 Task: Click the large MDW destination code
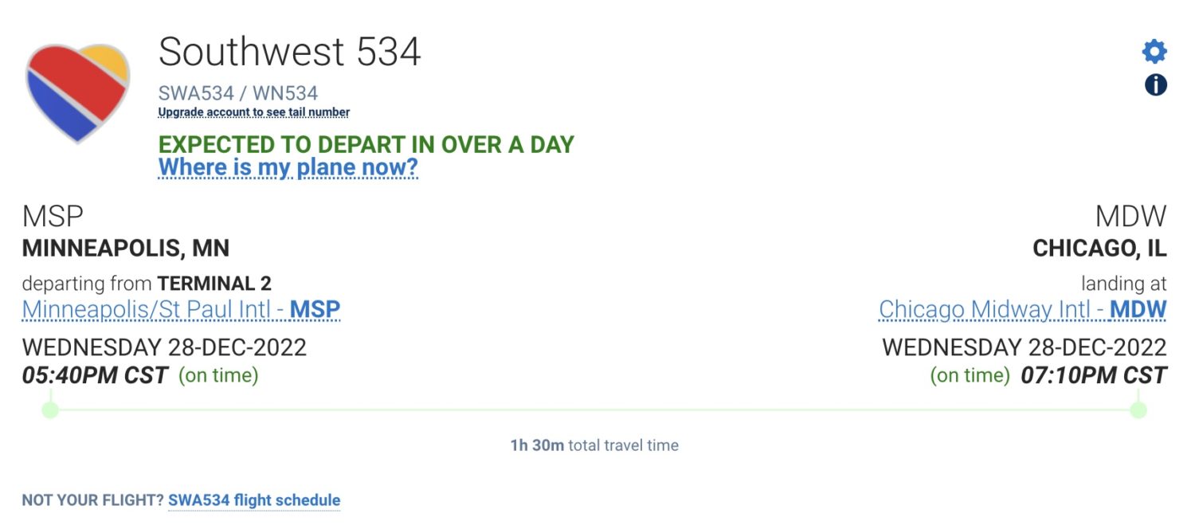tap(1130, 217)
